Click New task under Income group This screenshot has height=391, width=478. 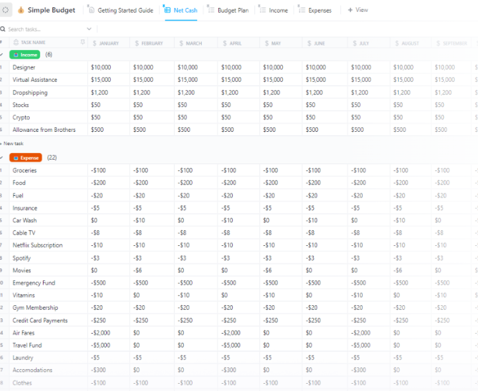[13, 143]
